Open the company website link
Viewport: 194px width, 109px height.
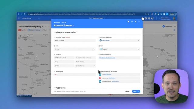pyautogui.click(x=107, y=58)
